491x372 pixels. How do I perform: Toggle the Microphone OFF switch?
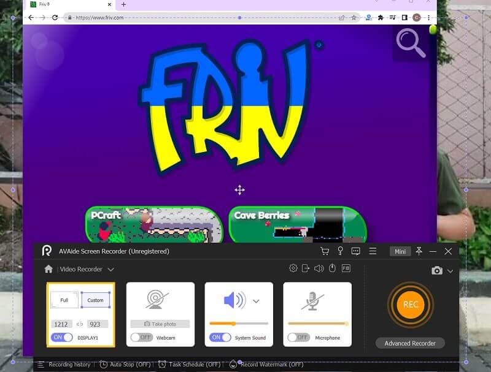pos(299,337)
